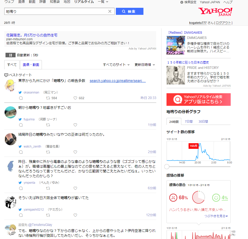This screenshot has width=248, height=239.
Task: Click the 166件 peak marker on the graph
Action: [193, 146]
